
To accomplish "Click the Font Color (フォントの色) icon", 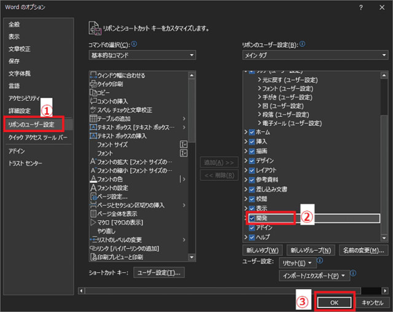I will (93, 179).
